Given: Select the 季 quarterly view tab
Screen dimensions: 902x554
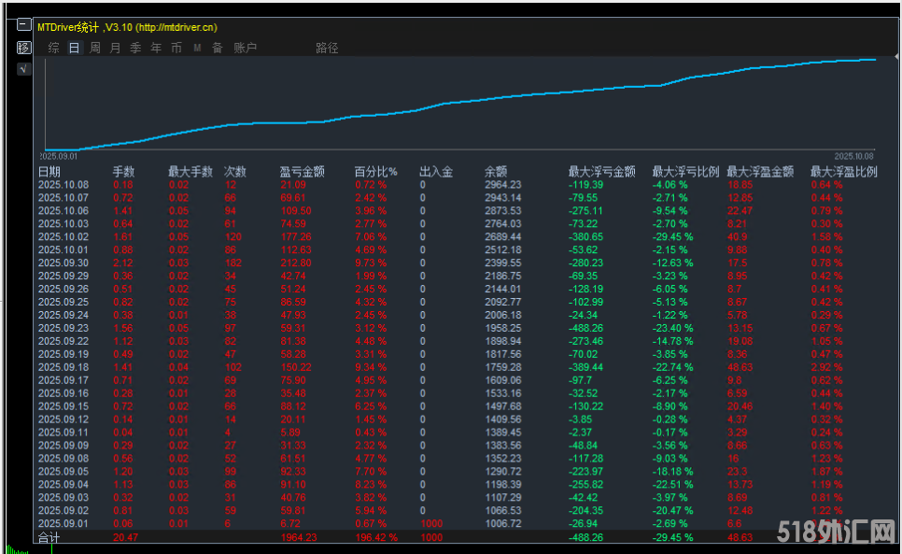Looking at the screenshot, I should coord(135,48).
